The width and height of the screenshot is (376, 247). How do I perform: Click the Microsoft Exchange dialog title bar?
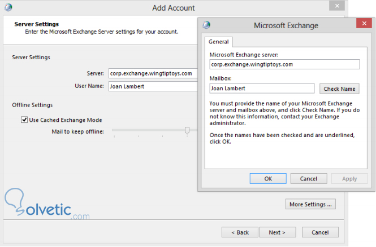(286, 25)
